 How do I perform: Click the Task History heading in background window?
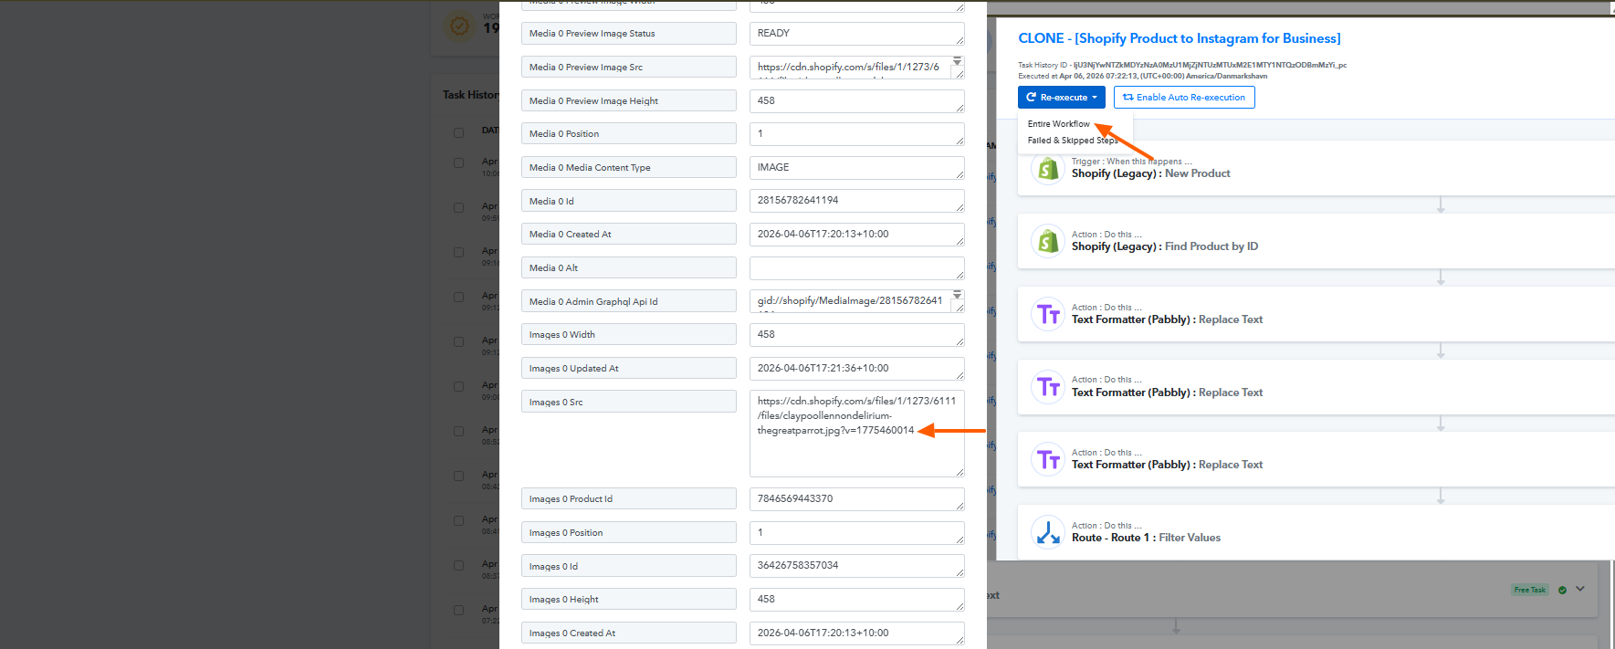point(471,95)
